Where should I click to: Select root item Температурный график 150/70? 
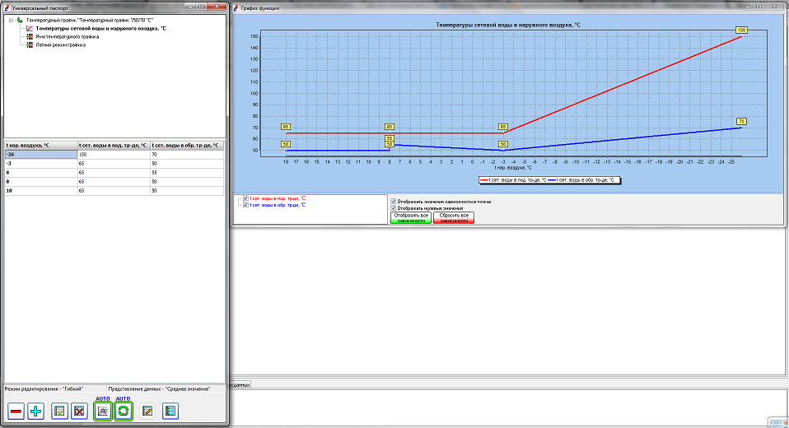90,21
